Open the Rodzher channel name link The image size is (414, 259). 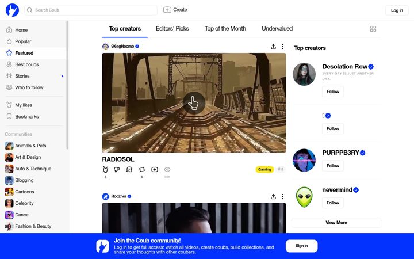pos(118,196)
